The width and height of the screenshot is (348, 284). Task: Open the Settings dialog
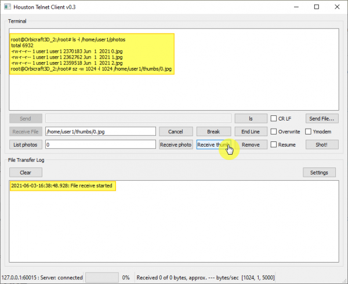[319, 172]
